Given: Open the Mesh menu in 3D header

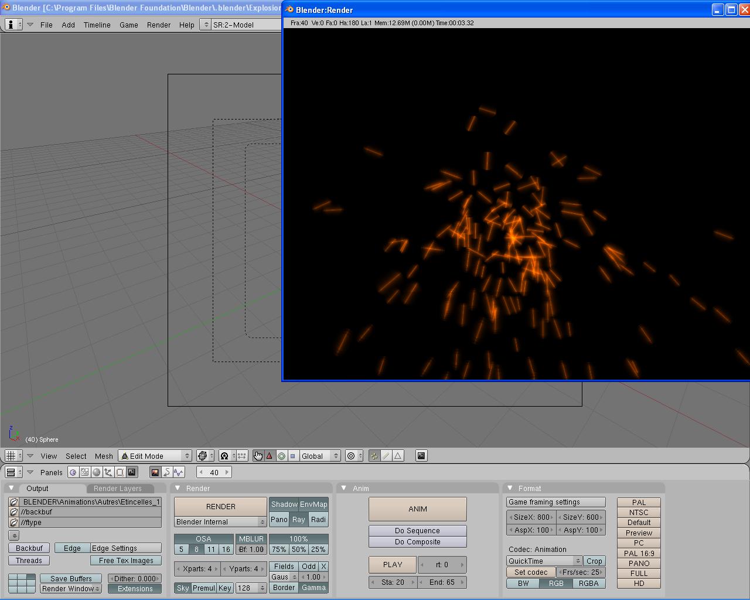Looking at the screenshot, I should coord(104,456).
